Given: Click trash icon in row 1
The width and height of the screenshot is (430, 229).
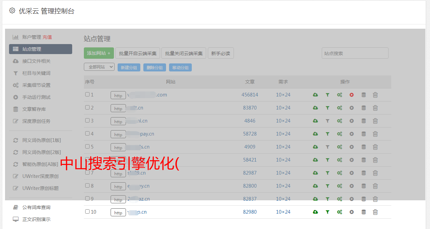Looking at the screenshot, I should [375, 95].
